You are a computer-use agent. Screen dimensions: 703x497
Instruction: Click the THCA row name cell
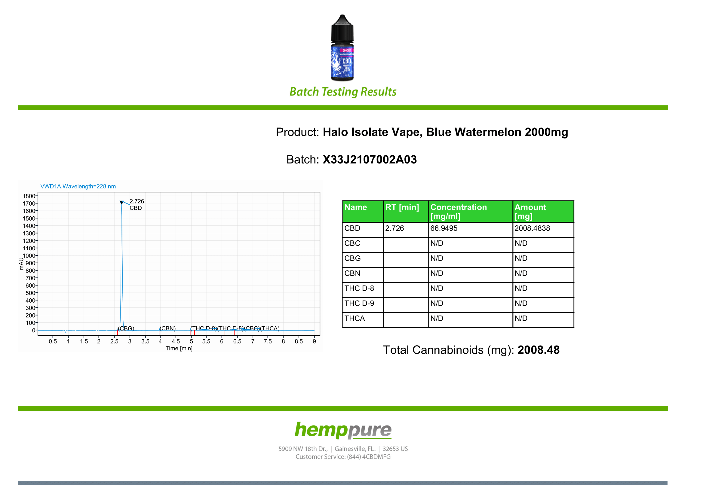363,319
